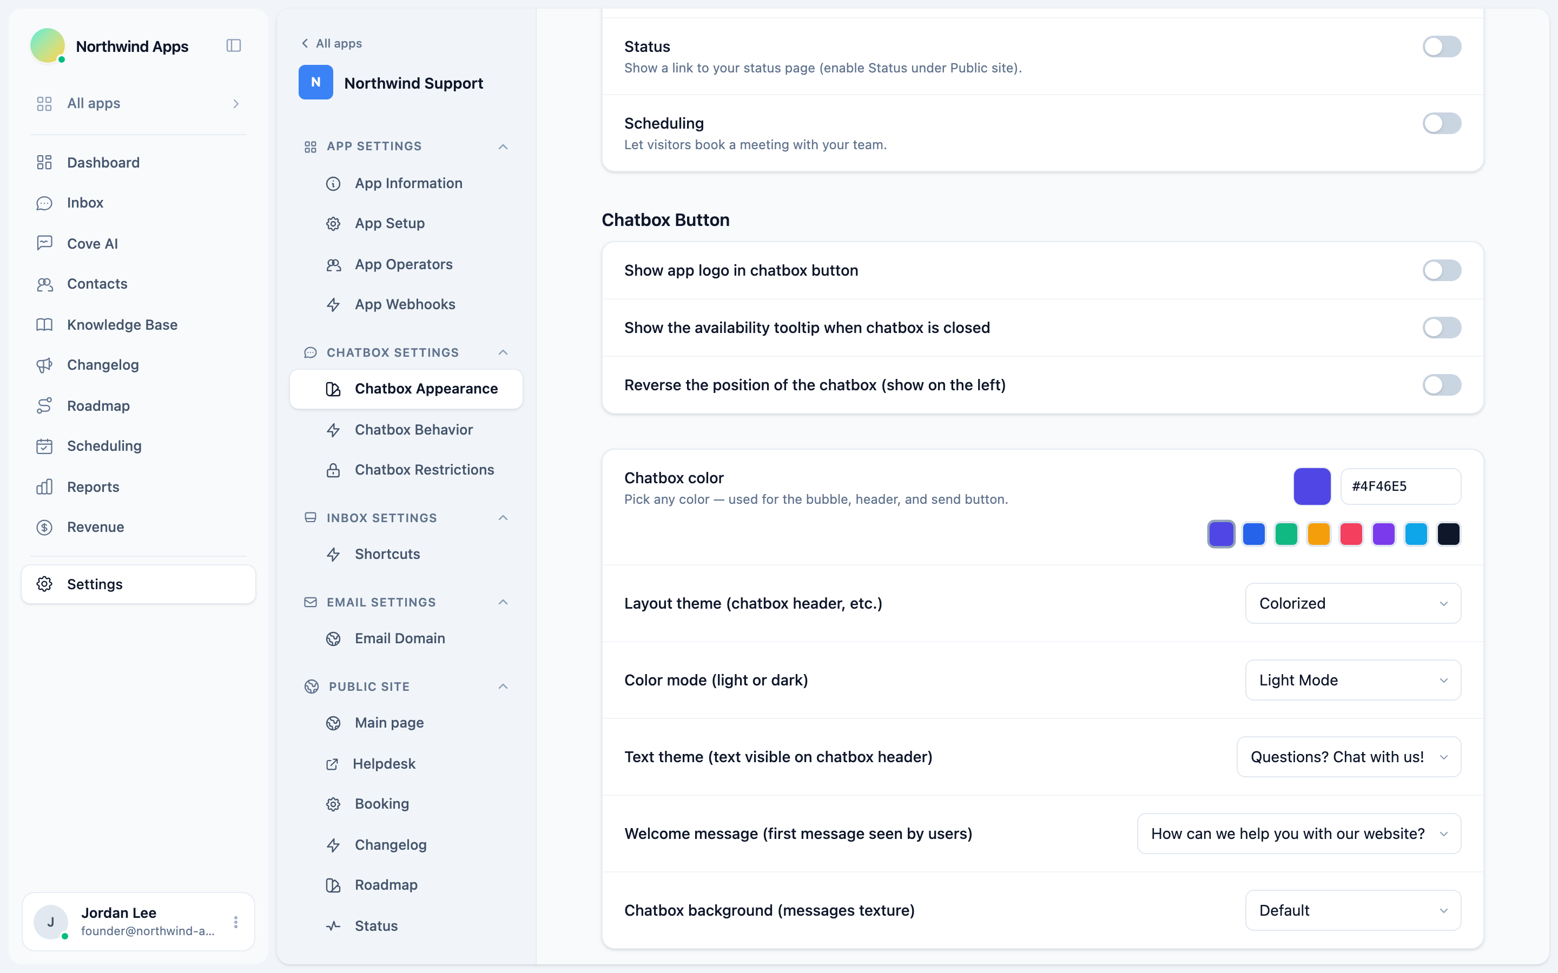The image size is (1558, 973).
Task: Click the Revenue dollar icon
Action: pos(44,527)
